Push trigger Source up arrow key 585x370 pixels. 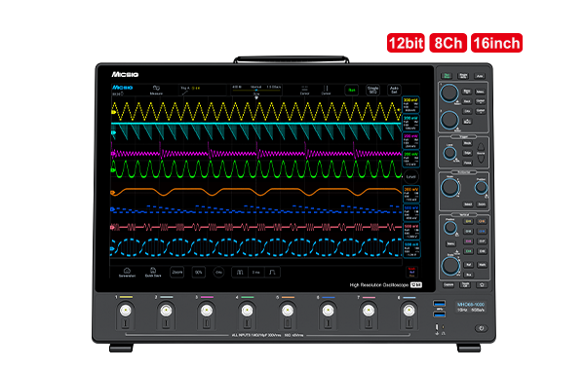pyautogui.click(x=481, y=147)
